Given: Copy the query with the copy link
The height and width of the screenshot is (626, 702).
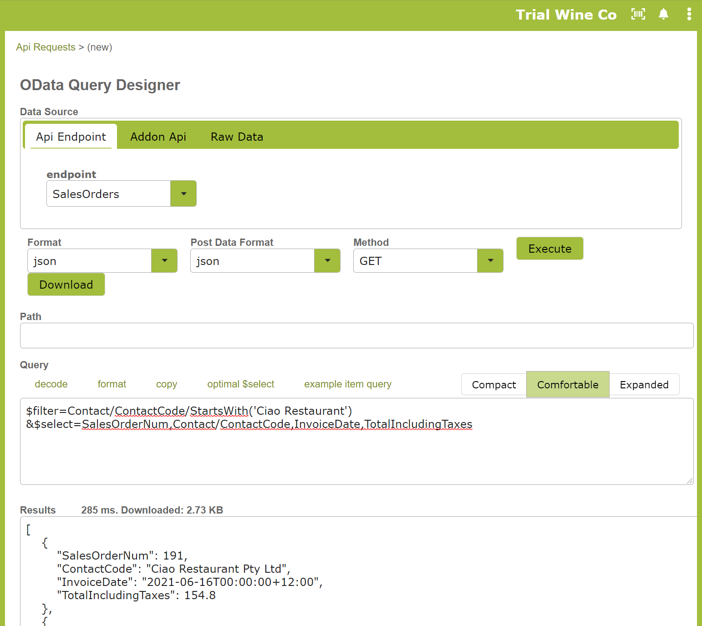Looking at the screenshot, I should click(167, 384).
